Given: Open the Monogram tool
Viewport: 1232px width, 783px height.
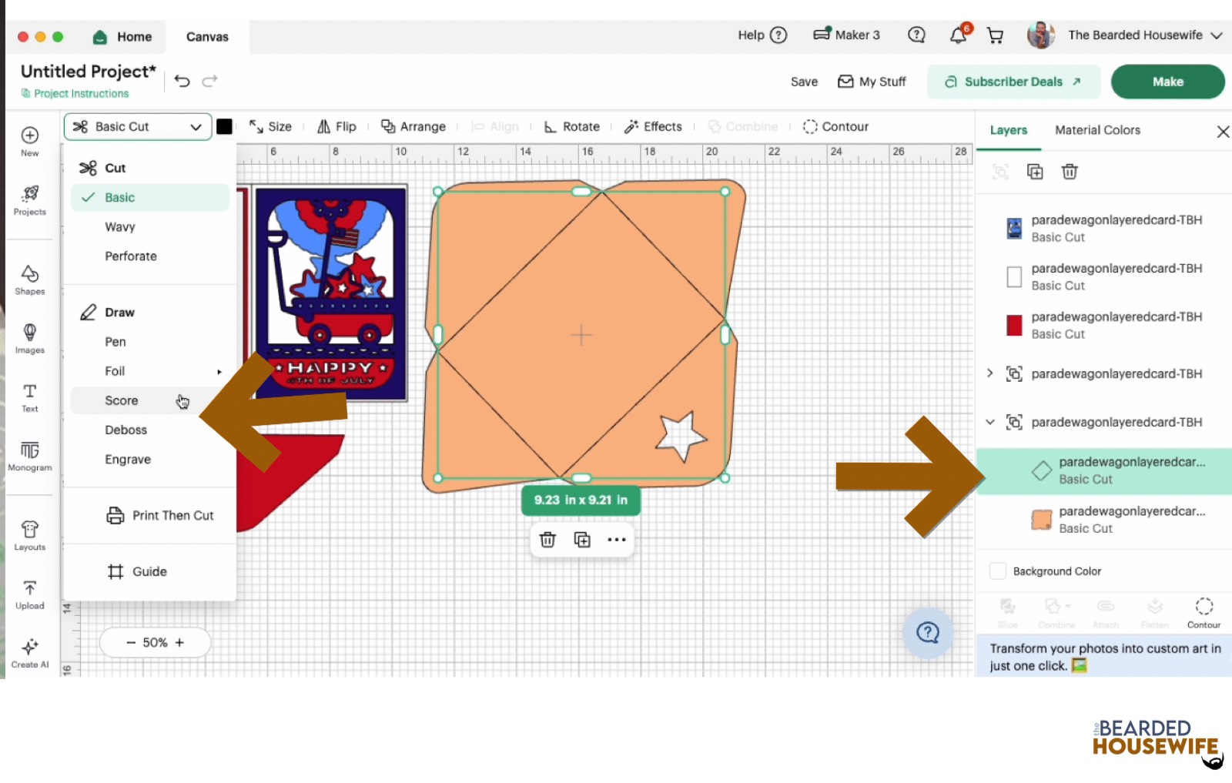Looking at the screenshot, I should click(x=29, y=456).
